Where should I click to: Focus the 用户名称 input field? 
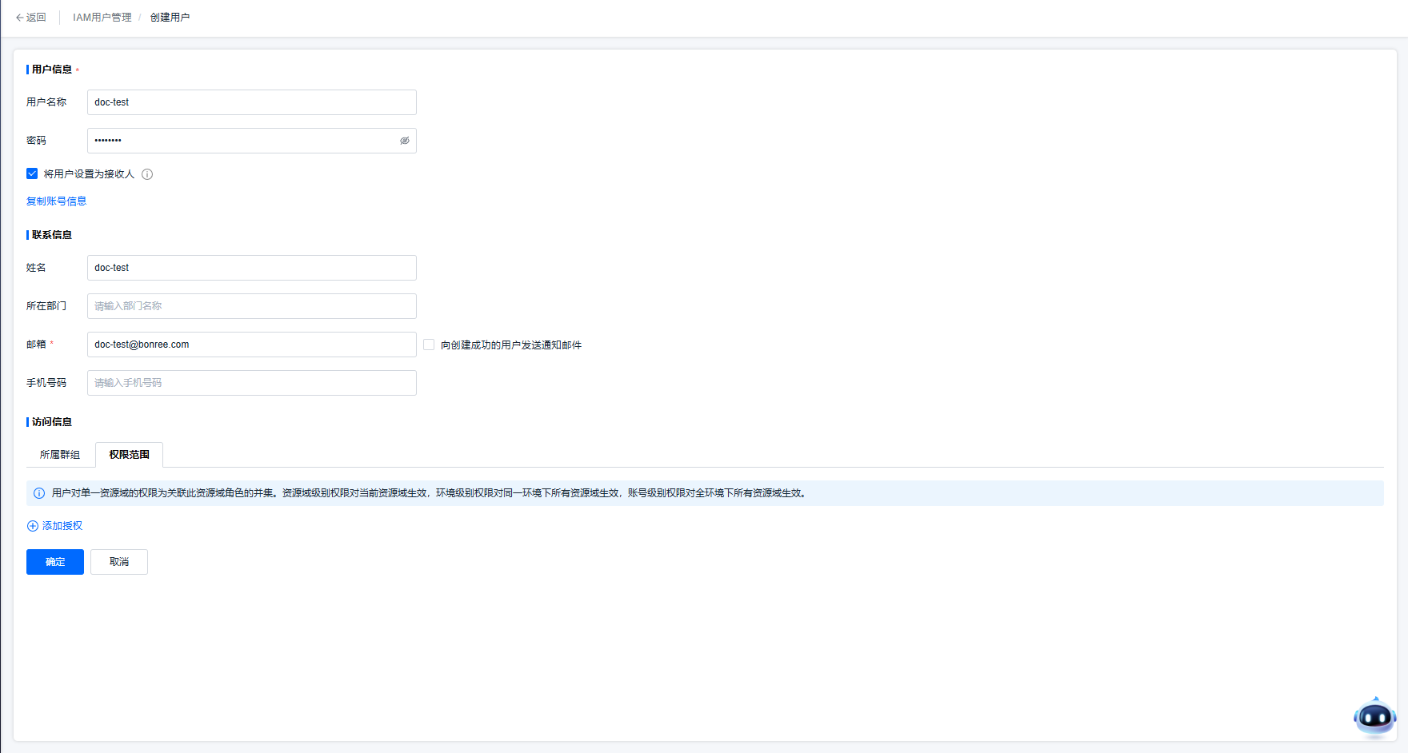[x=251, y=102]
